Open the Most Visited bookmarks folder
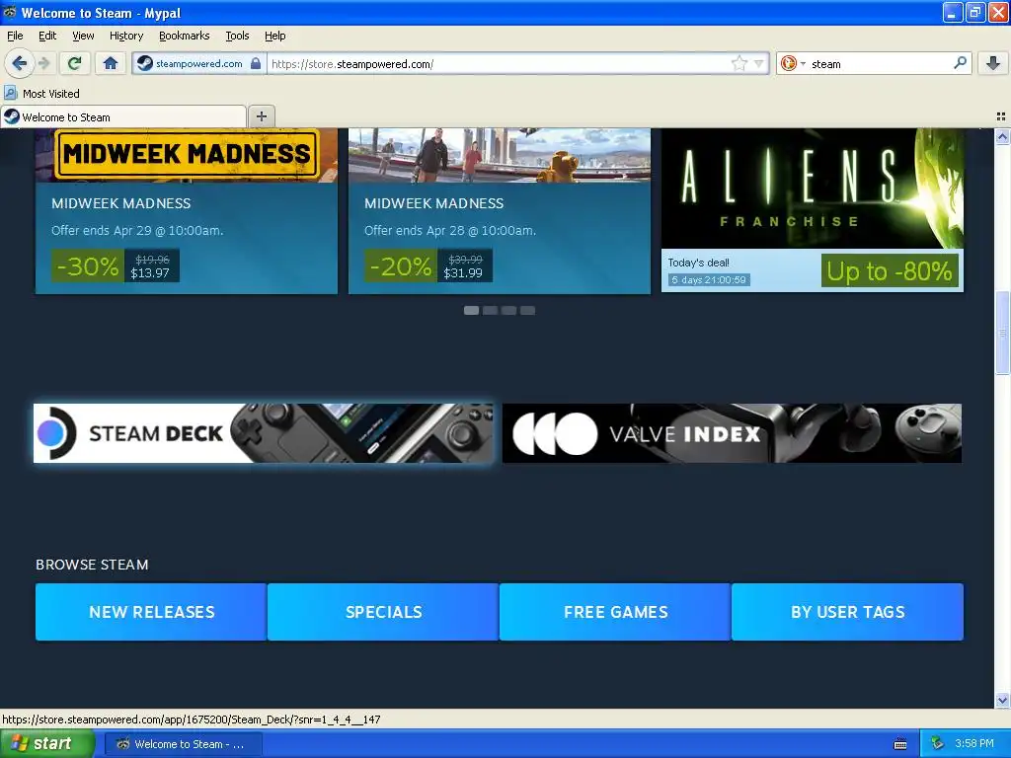 click(x=41, y=94)
